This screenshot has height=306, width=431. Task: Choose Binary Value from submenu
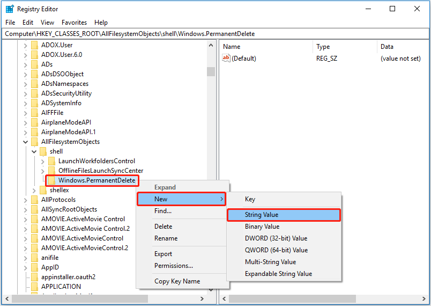[x=284, y=227]
